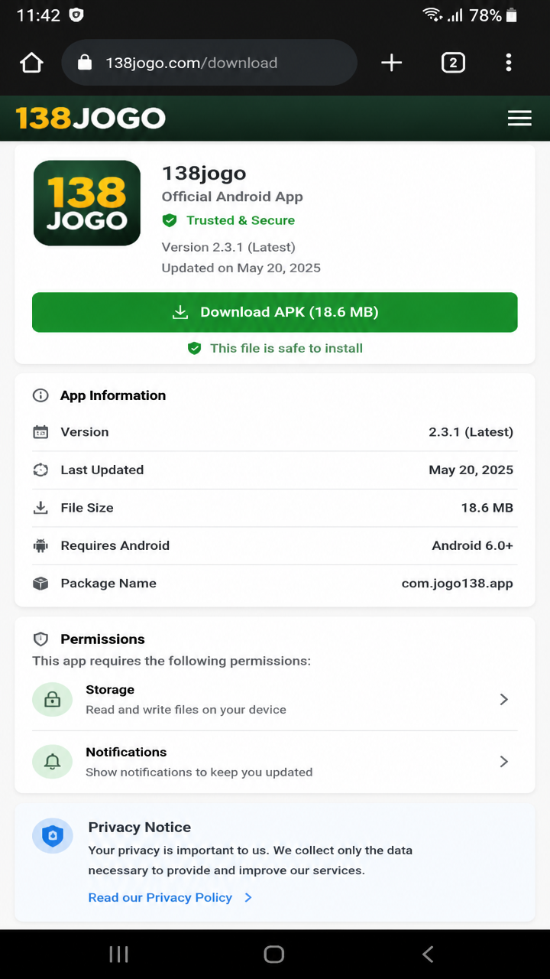Screen dimensions: 550x979
Task: Tap the Permissions shield icon
Action: (40, 639)
